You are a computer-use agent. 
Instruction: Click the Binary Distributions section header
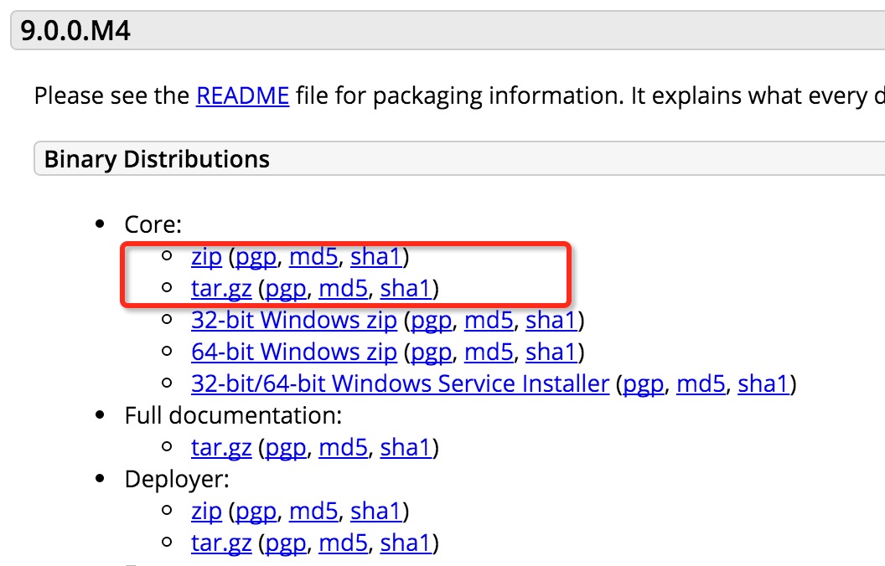click(x=157, y=159)
